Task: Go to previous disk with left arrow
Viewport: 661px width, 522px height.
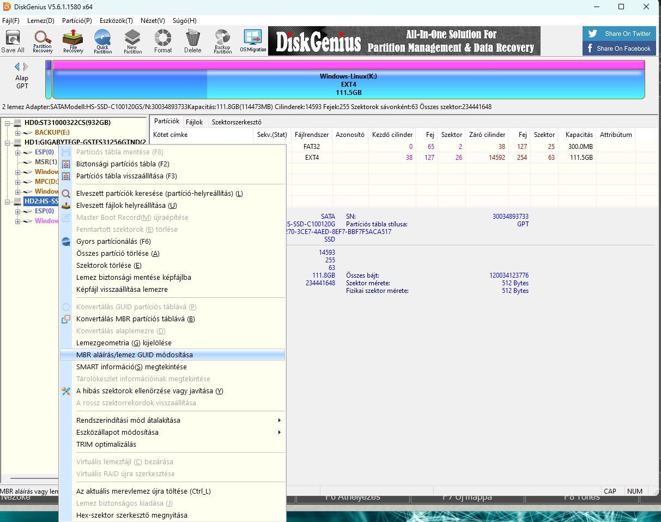Action: click(17, 67)
